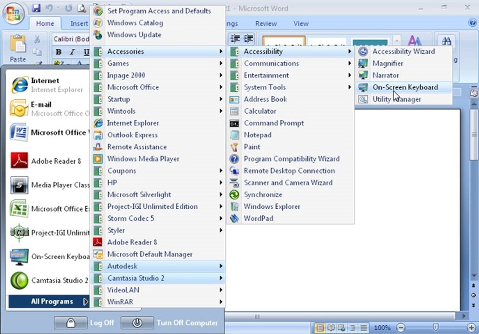Viewport: 479px width, 334px height.
Task: Click the Media Player Classic icon
Action: coord(19,185)
